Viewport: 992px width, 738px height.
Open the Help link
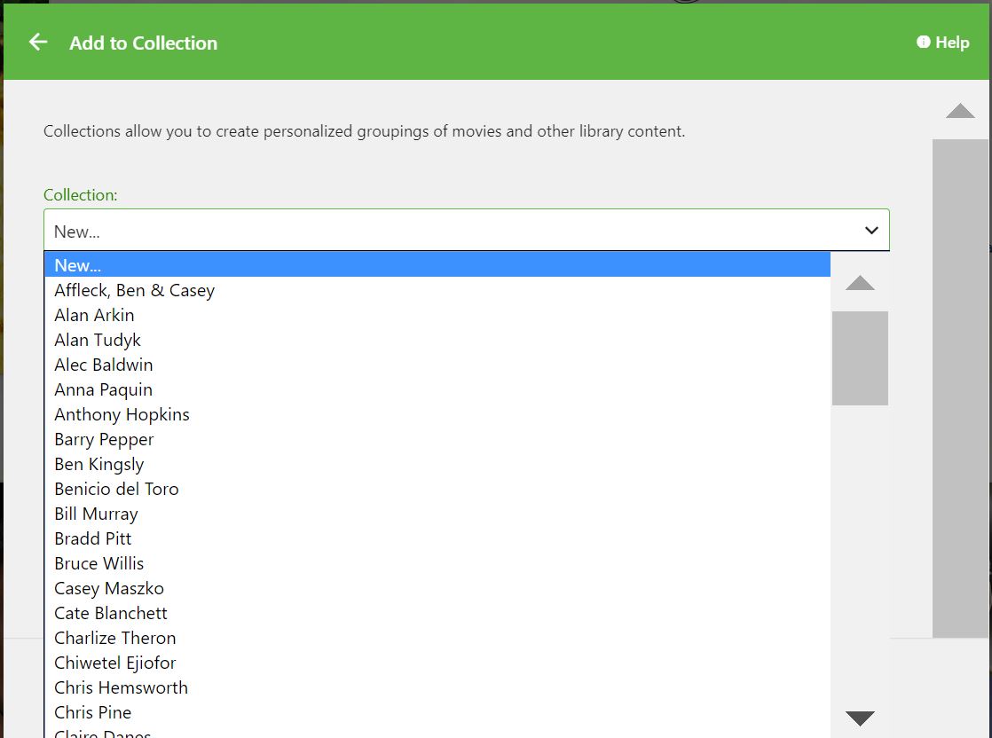942,43
